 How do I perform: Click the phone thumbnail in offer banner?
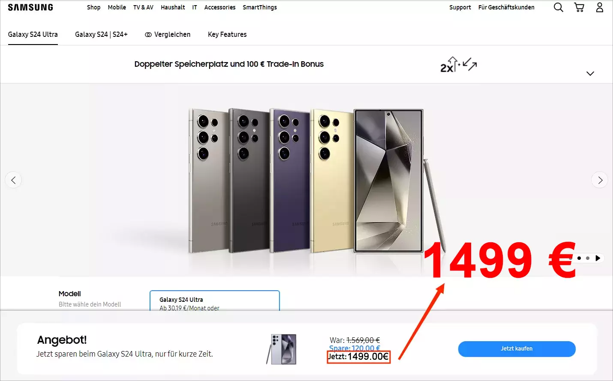tap(282, 349)
